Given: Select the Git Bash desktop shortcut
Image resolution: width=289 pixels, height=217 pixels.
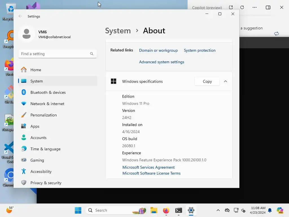Looking at the screenshot, I should pyautogui.click(x=8, y=95).
